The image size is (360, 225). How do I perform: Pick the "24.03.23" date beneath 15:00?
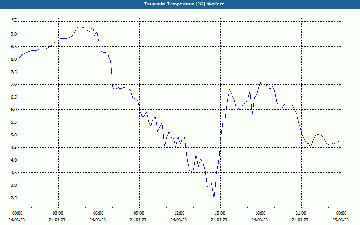(219, 220)
